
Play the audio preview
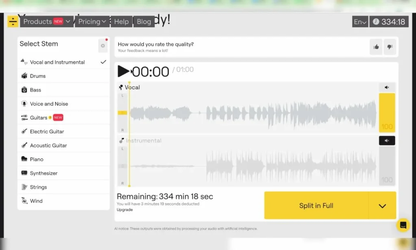click(x=123, y=71)
